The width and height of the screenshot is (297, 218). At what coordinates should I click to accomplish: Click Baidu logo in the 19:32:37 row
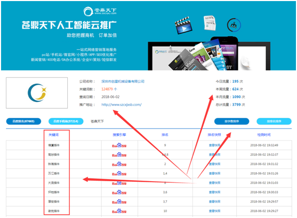coord(119,155)
